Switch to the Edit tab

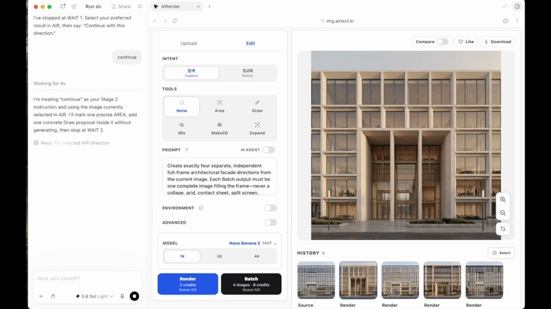(250, 43)
